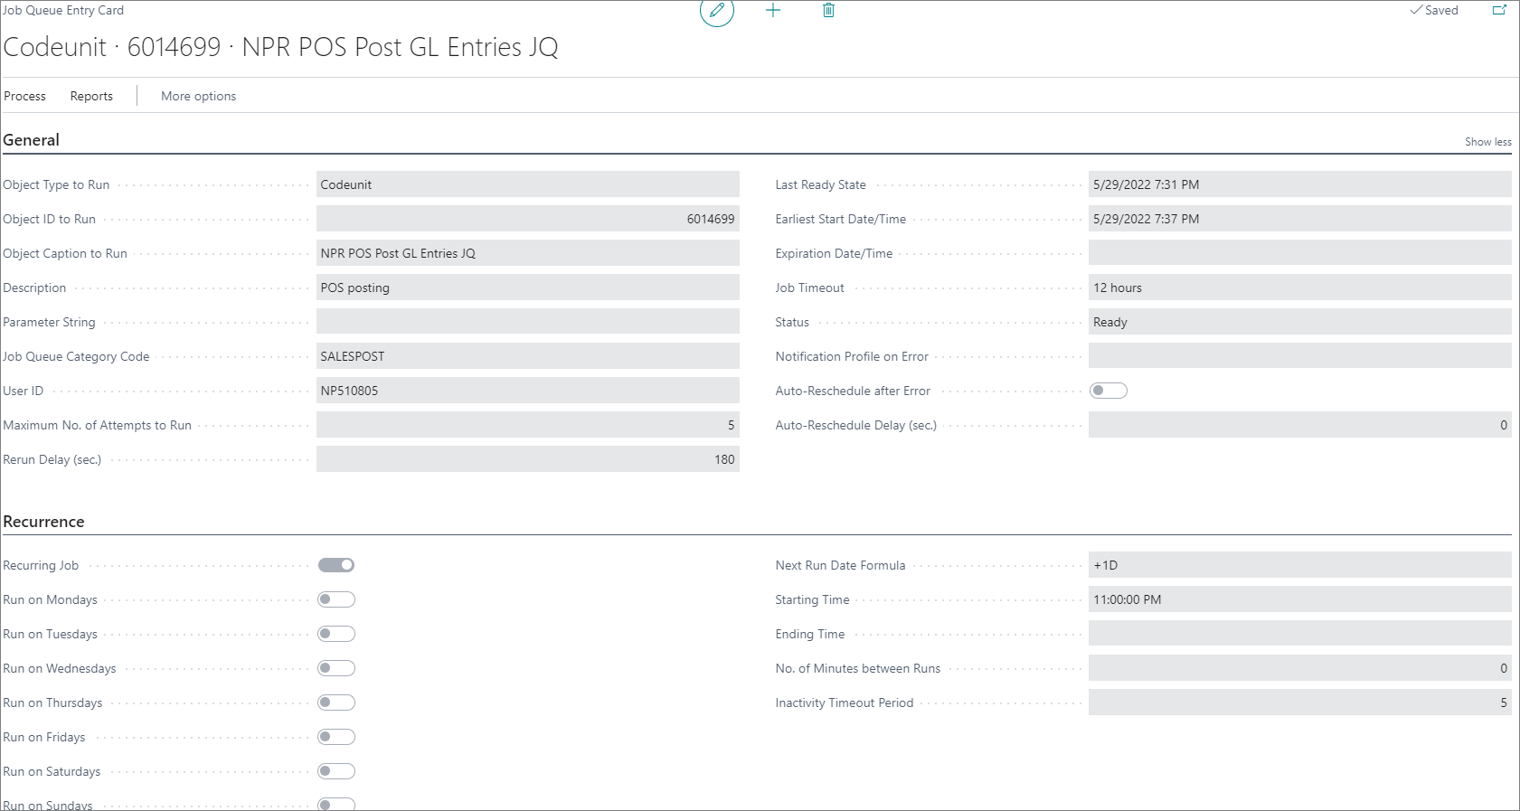Select the Description field with POS posting
Screen dimensions: 1520x811
click(528, 288)
